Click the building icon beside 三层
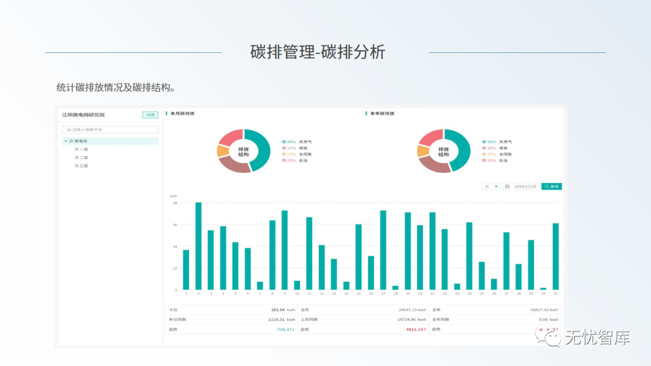 point(77,166)
